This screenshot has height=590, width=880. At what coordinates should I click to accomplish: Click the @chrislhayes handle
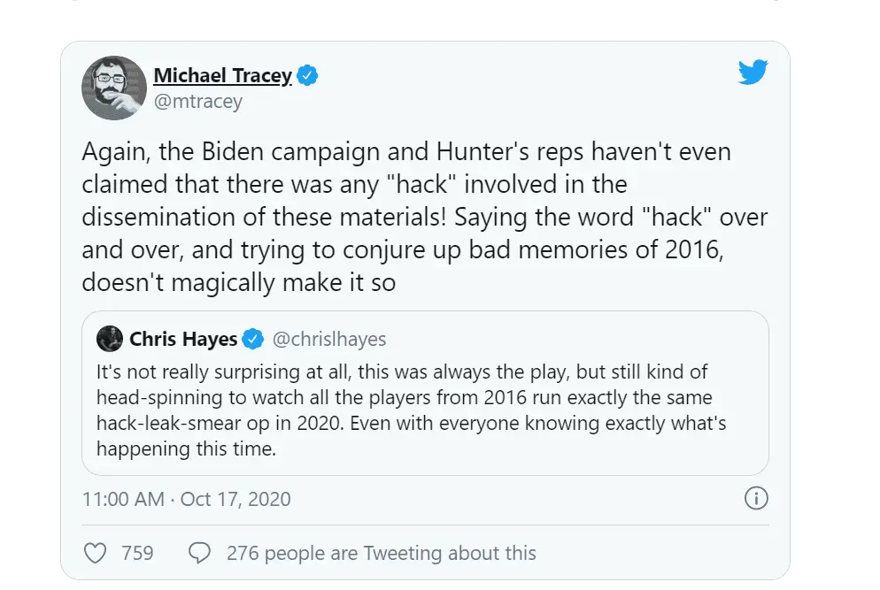coord(328,339)
